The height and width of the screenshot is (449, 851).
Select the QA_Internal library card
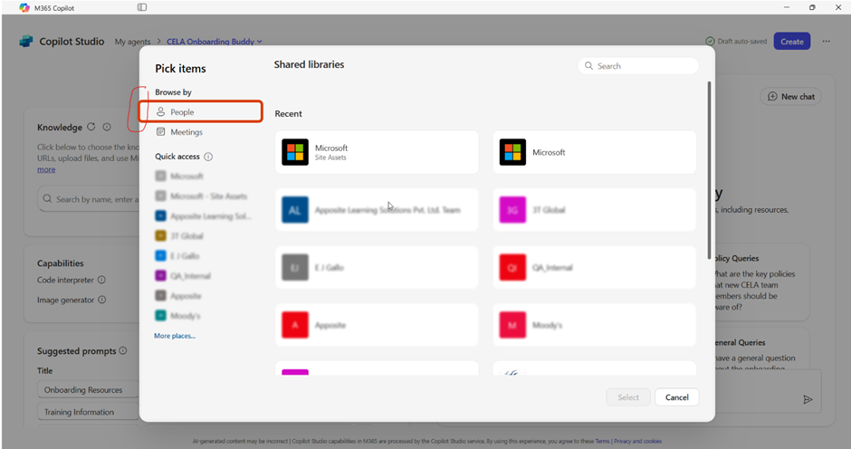594,267
